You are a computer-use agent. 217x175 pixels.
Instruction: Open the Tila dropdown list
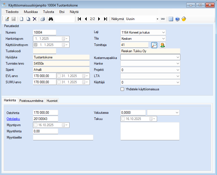(164, 39)
